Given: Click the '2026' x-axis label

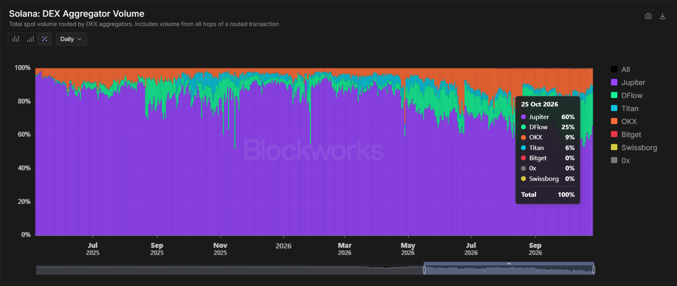Looking at the screenshot, I should point(283,246).
